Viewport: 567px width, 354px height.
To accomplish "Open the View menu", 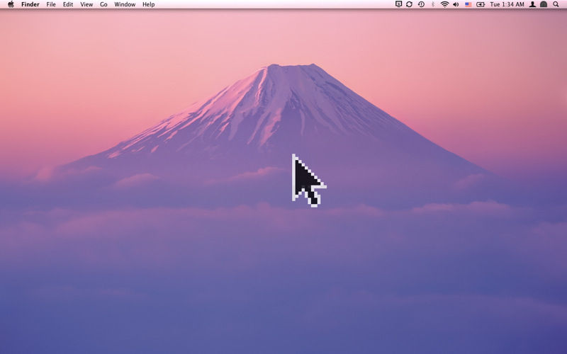I will click(86, 4).
